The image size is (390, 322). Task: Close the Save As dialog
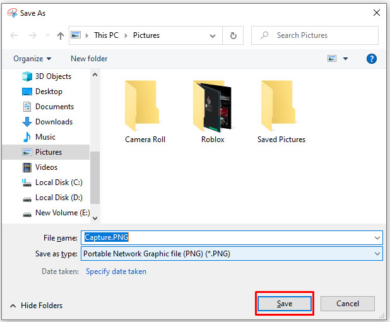[x=377, y=13]
